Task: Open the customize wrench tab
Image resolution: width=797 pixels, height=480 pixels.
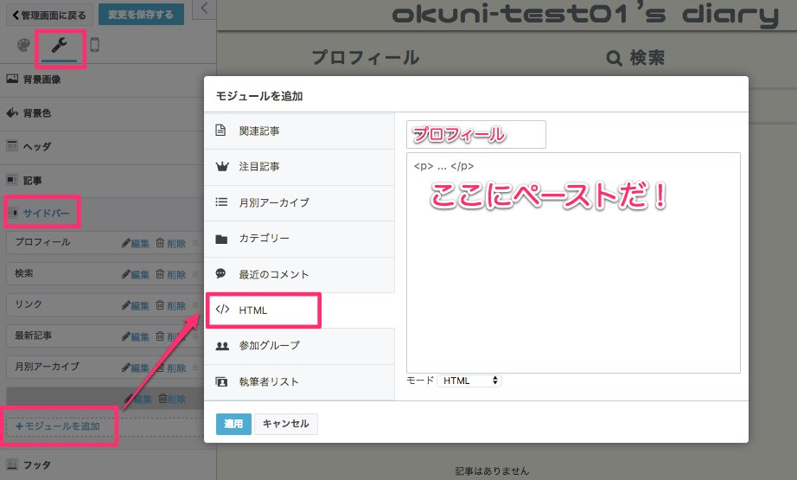Action: click(60, 46)
